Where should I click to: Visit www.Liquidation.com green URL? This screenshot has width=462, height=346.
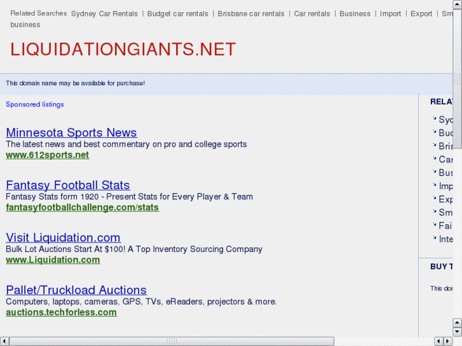[x=53, y=260]
